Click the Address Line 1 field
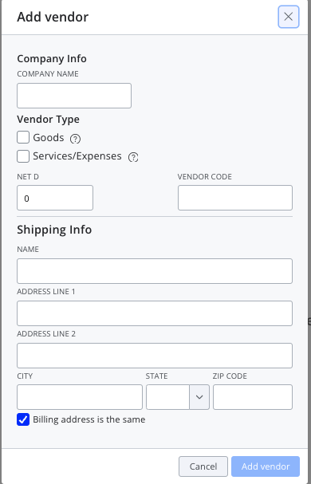 pyautogui.click(x=155, y=313)
